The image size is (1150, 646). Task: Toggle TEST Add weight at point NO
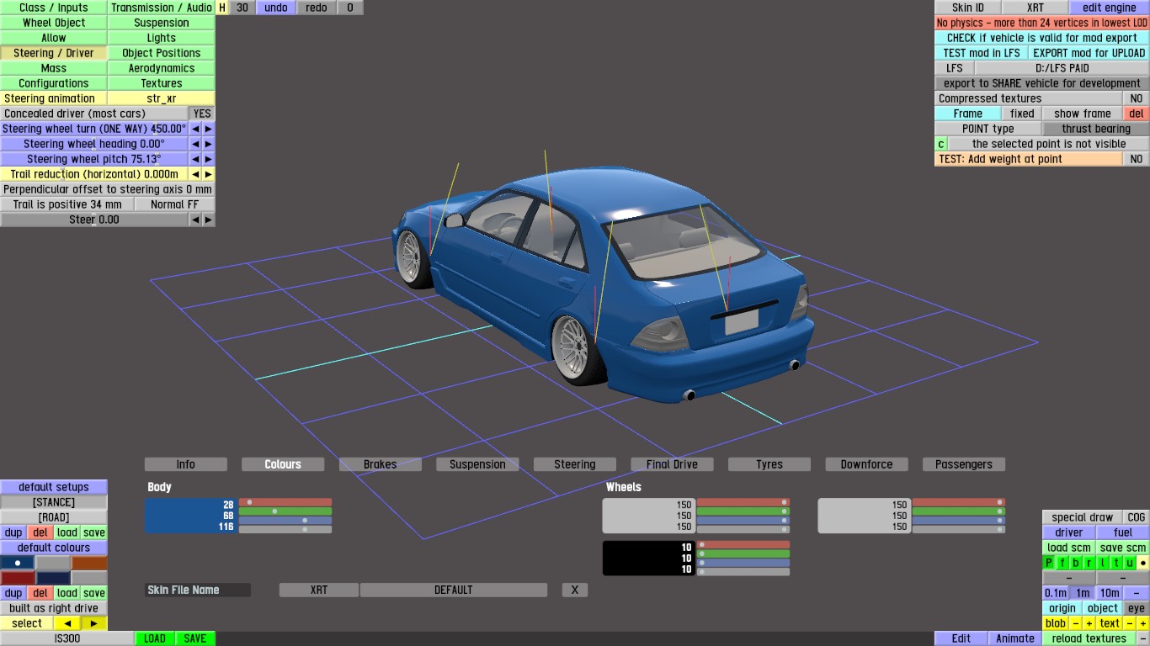(1137, 159)
